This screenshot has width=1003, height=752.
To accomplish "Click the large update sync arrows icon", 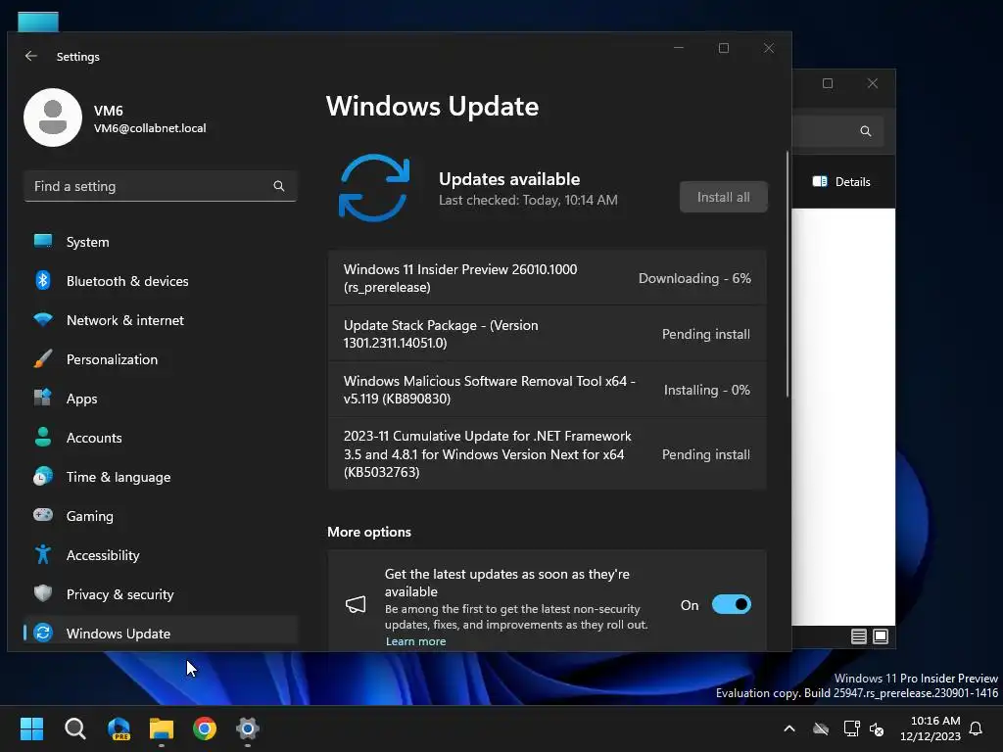I will (374, 187).
